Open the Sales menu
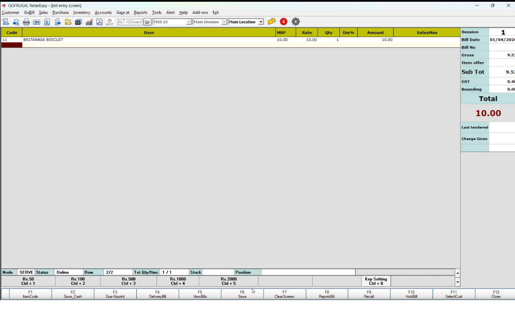This screenshot has height=325, width=515. point(44,12)
